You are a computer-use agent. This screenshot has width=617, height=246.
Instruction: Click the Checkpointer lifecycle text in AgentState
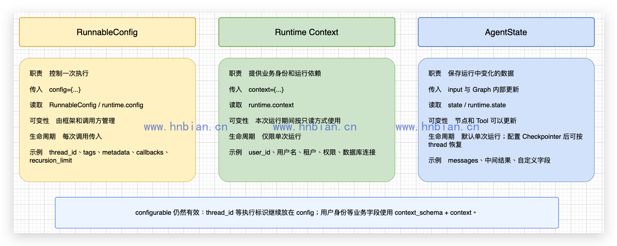[505, 140]
